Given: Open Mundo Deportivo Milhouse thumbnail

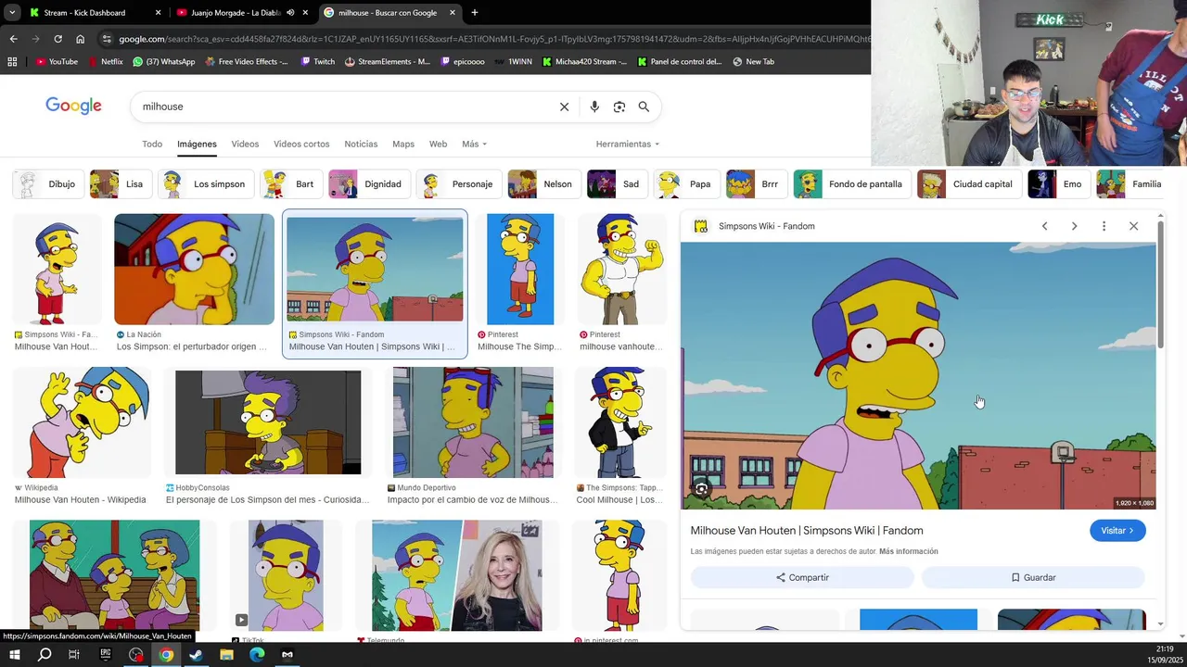Looking at the screenshot, I should pyautogui.click(x=473, y=422).
